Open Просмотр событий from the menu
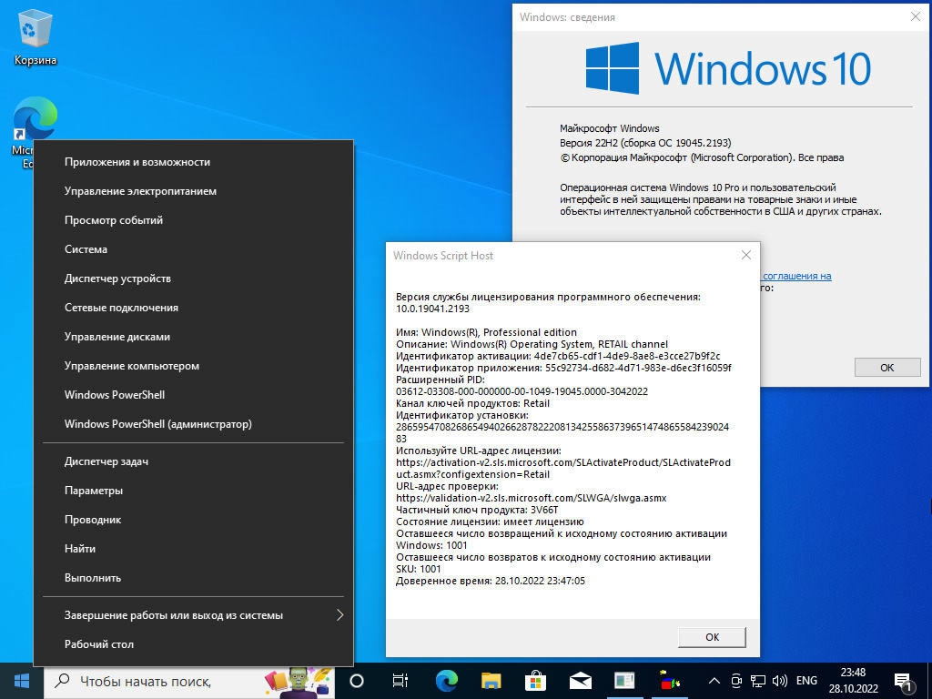 click(x=193, y=220)
